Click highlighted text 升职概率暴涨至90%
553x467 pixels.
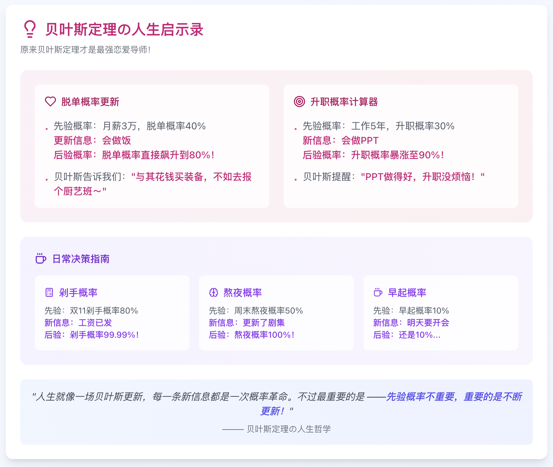pos(397,155)
